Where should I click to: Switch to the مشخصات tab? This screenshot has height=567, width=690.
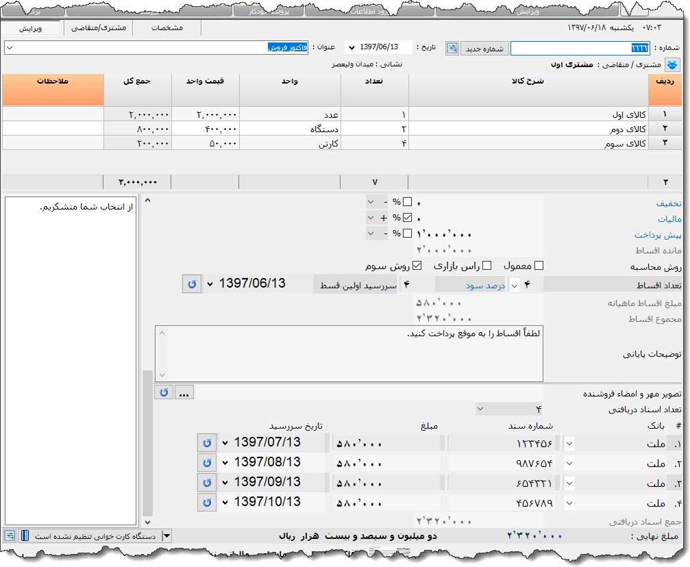[167, 28]
